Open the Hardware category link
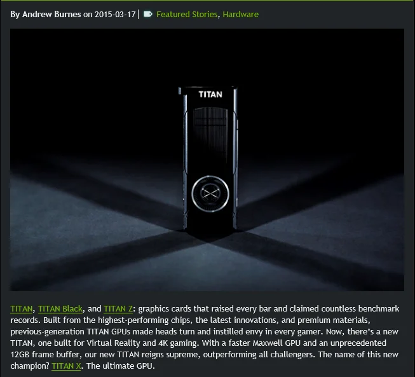This screenshot has height=377, width=415. (x=241, y=14)
